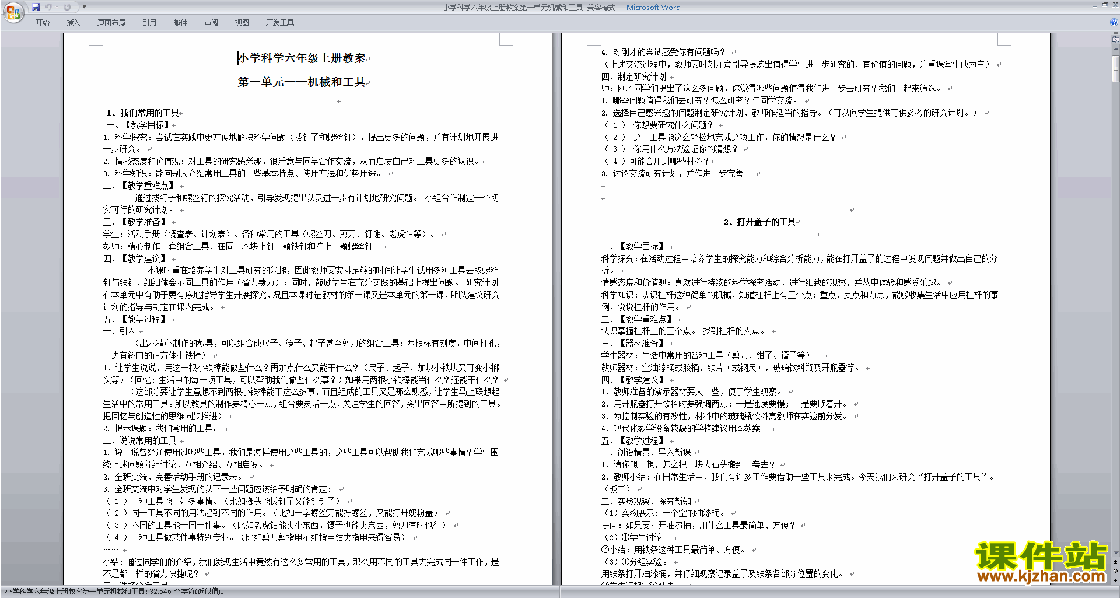Click the line 四、制定研究计划
1120x598 pixels.
point(633,76)
